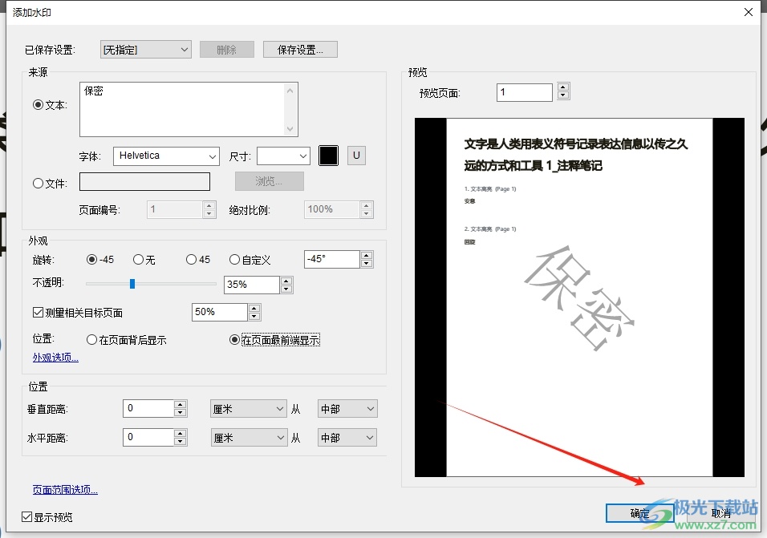Open the 尺寸 size dropdown

pyautogui.click(x=284, y=156)
